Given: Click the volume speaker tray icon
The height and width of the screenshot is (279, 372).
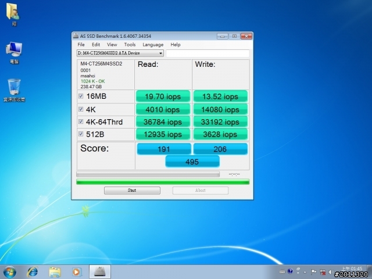Looking at the screenshot, I should point(331,272).
